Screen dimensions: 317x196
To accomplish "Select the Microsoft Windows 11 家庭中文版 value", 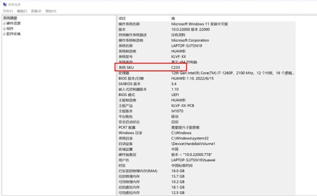I will coord(200,24).
